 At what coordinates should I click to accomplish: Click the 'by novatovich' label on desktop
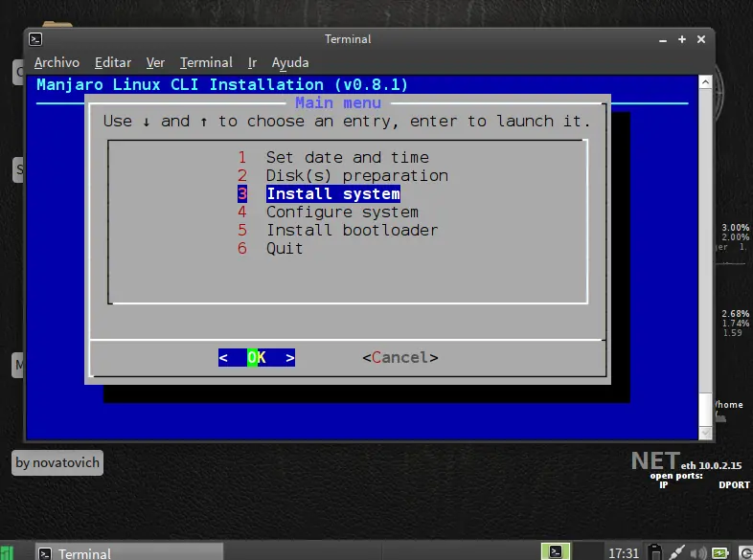[x=57, y=462]
